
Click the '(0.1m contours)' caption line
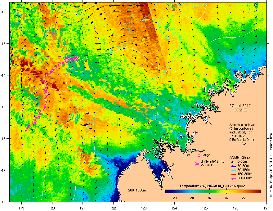click(x=241, y=129)
